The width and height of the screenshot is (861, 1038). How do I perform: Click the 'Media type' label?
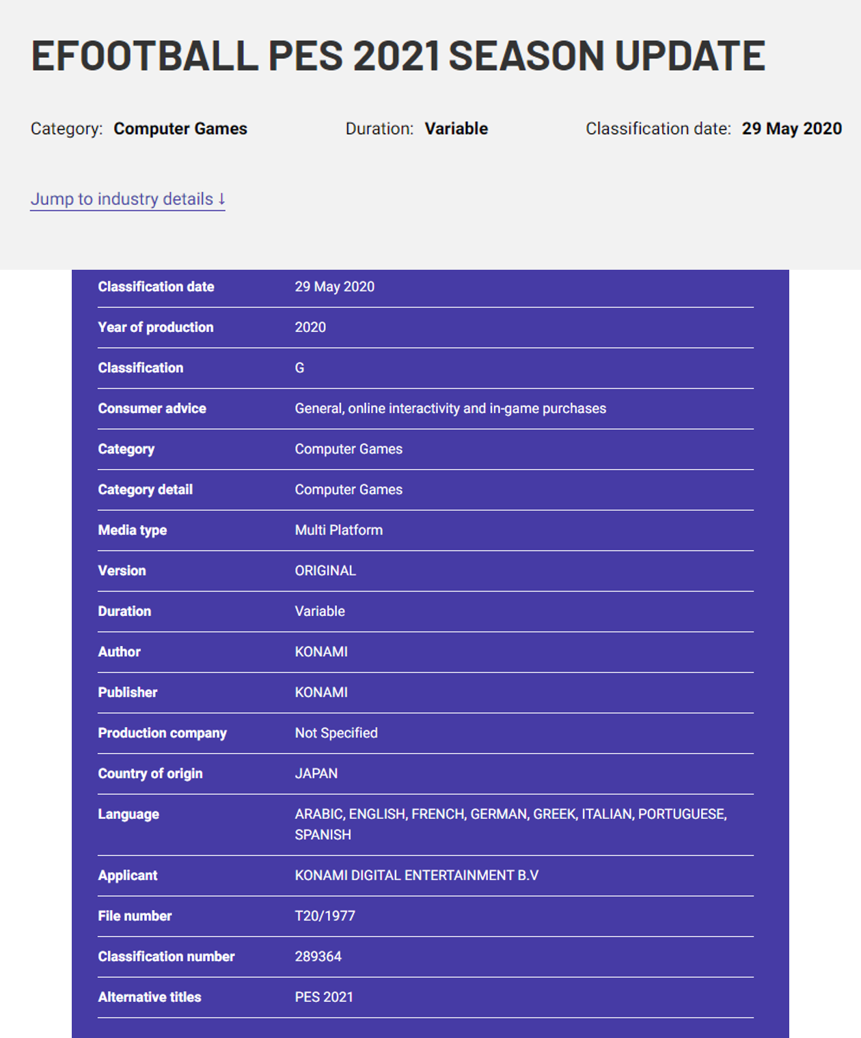(x=132, y=530)
